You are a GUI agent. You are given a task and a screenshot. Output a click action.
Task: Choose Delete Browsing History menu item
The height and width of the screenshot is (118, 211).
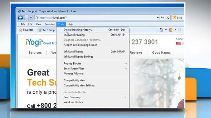click(x=93, y=30)
